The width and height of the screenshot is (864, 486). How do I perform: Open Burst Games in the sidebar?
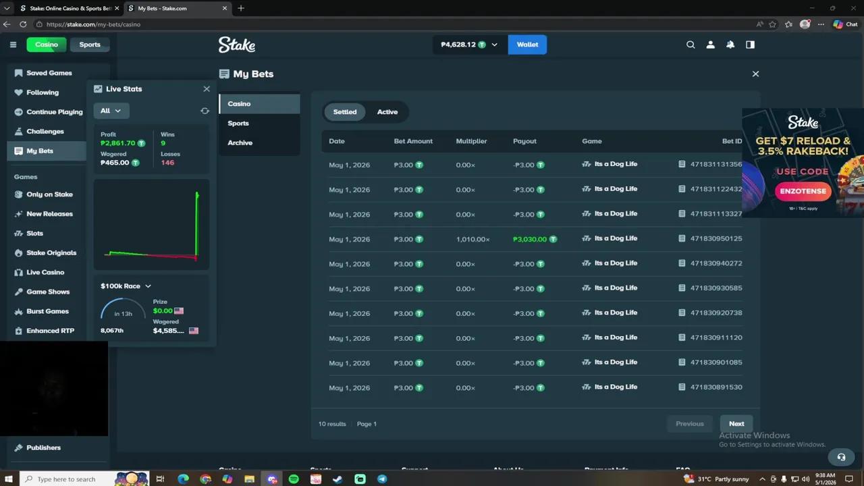point(47,312)
